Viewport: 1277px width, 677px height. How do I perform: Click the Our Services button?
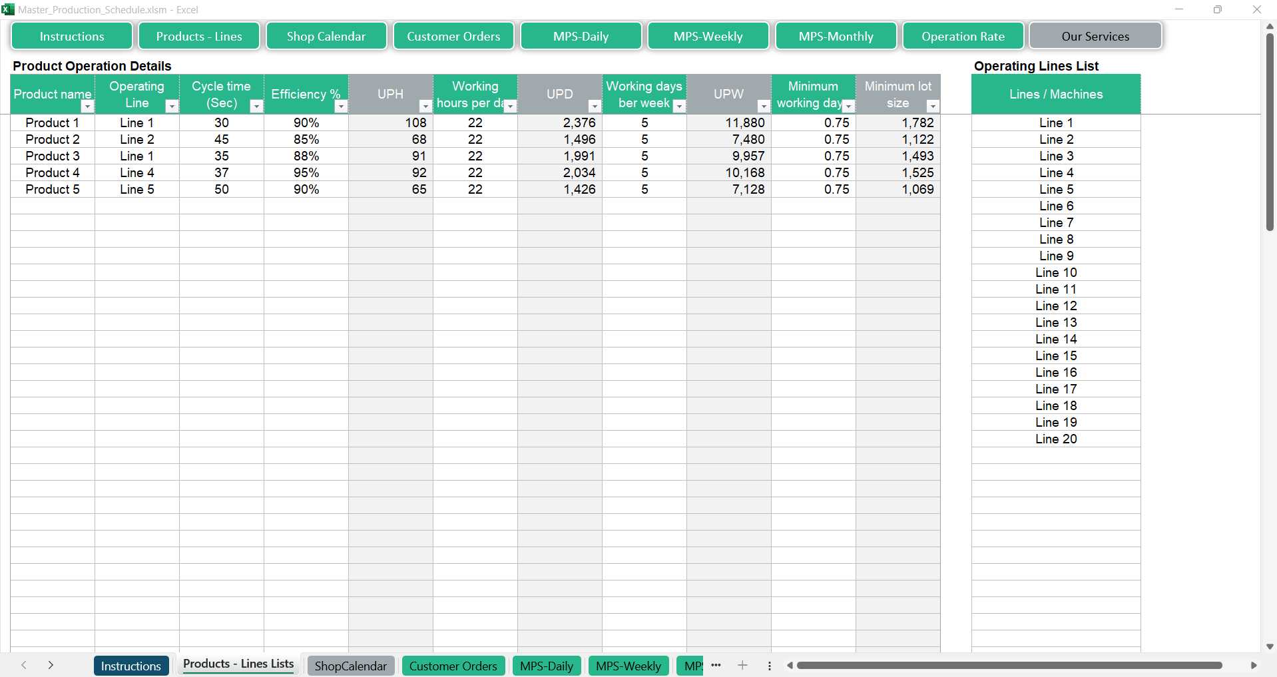1095,37
